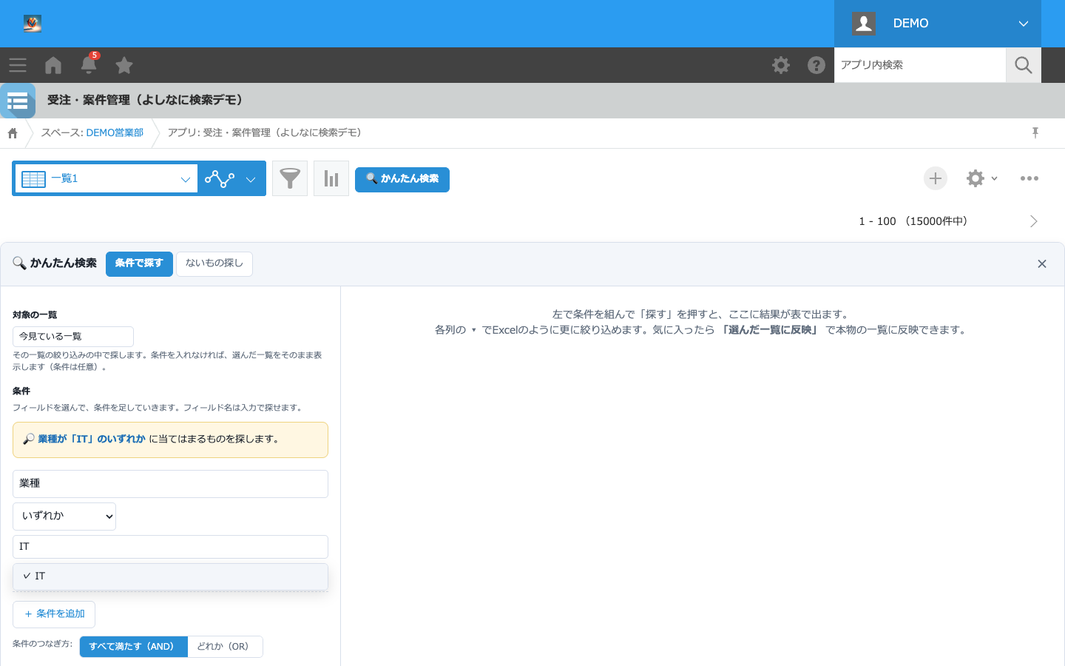Open the DEMO営業部 space link

115,132
